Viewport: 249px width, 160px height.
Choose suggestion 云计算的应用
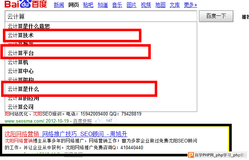click(101, 98)
